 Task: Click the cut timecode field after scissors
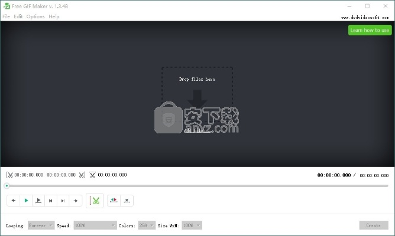(112, 175)
